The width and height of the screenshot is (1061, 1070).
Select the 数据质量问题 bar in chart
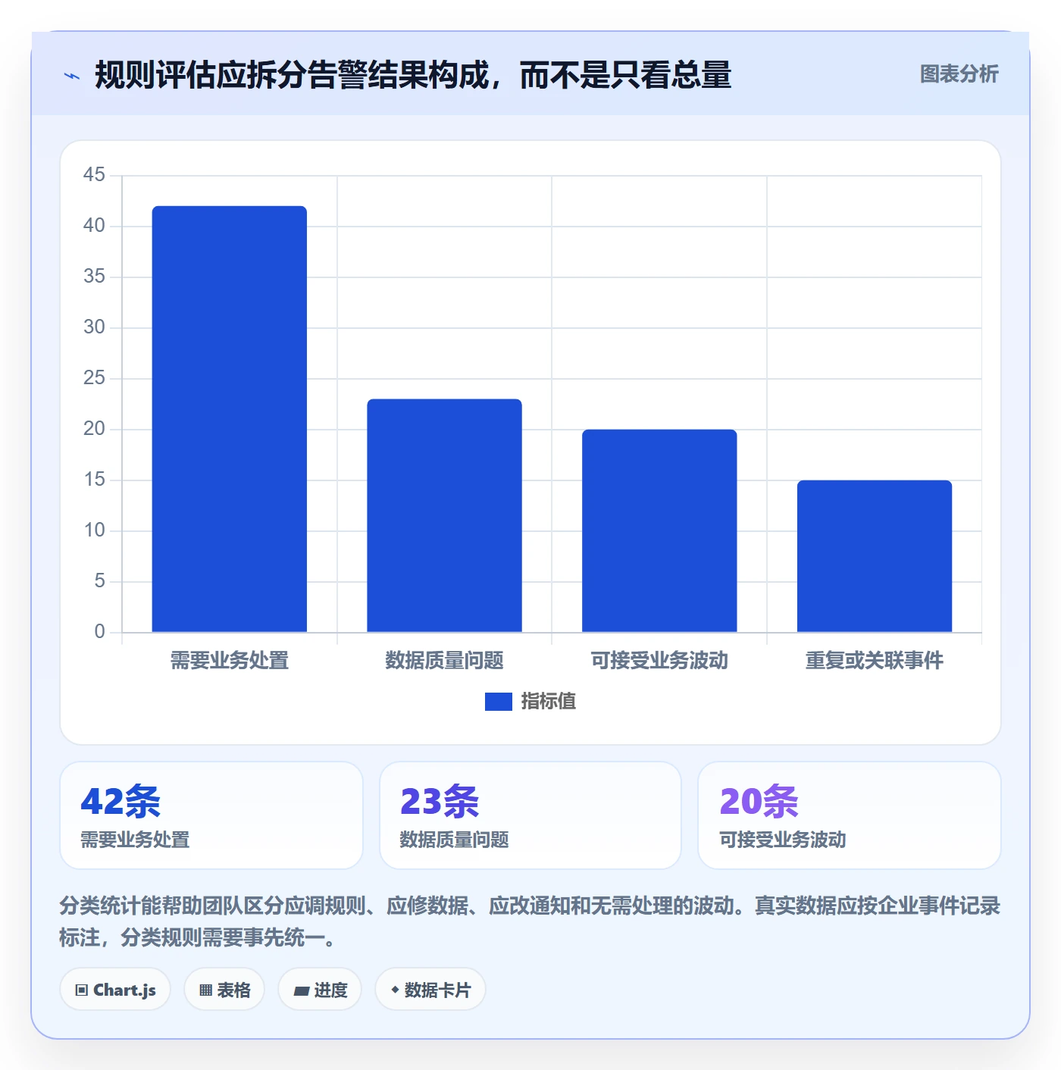444,515
